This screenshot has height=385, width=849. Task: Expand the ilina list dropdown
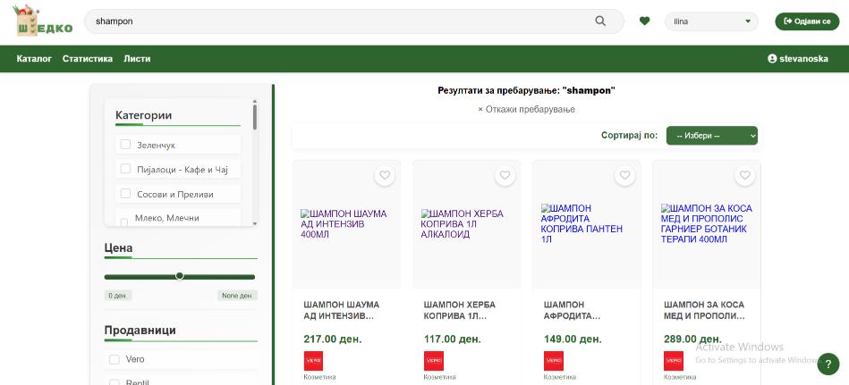coord(710,21)
